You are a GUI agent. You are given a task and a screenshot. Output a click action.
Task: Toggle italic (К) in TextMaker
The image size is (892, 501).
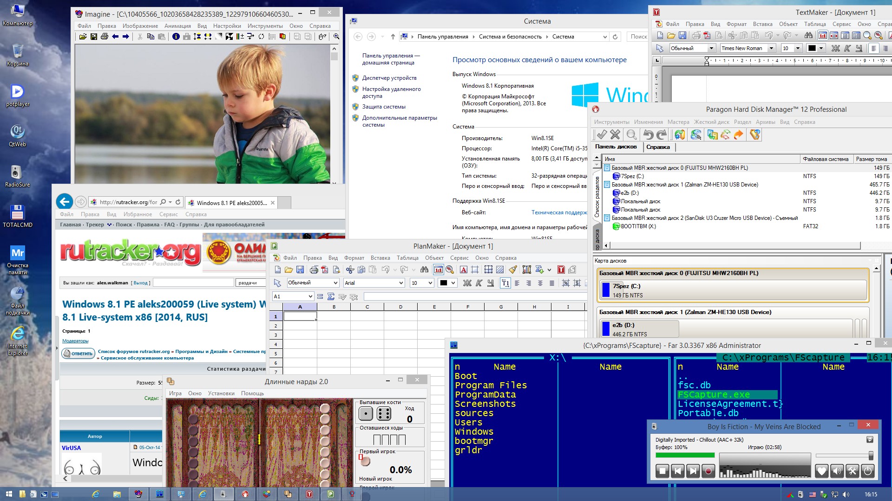coord(847,48)
